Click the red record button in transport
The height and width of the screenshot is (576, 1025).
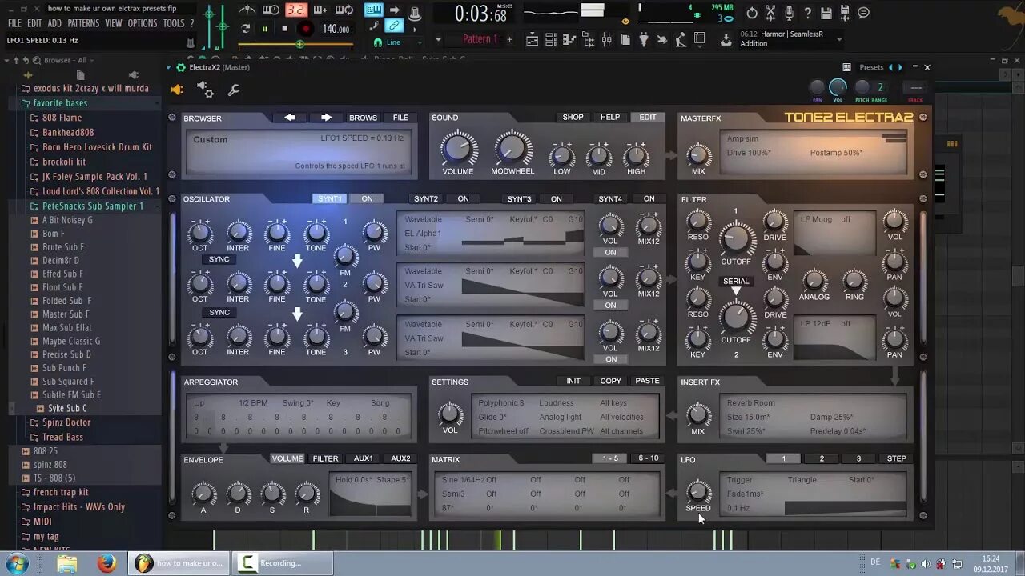[305, 29]
